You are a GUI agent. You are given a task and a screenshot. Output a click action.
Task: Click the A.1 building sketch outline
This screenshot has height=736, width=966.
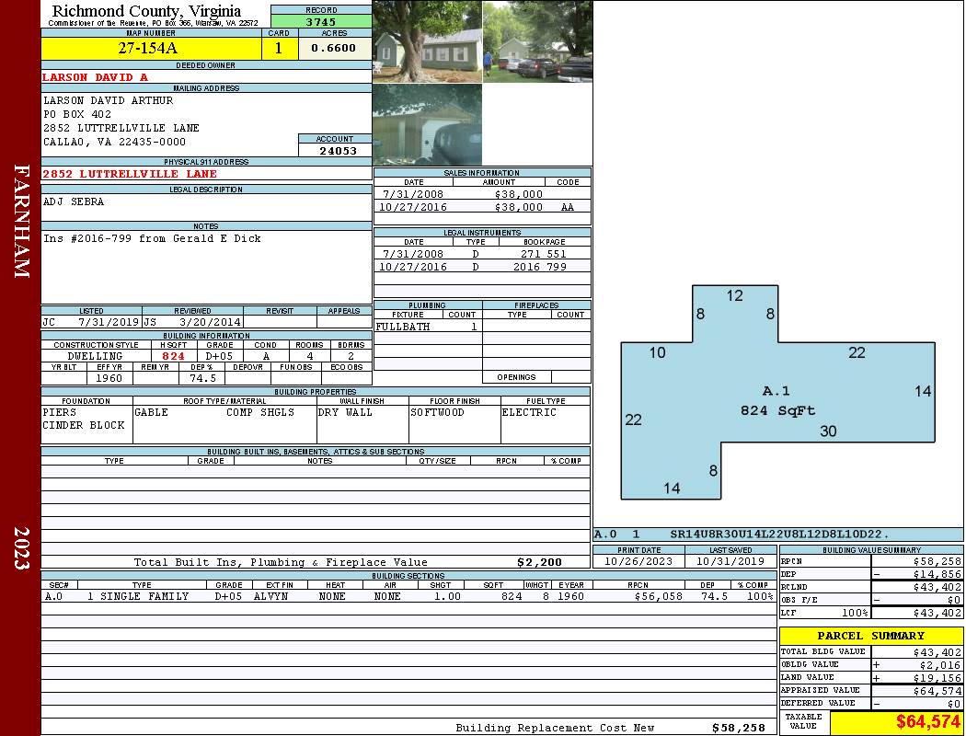pos(777,391)
